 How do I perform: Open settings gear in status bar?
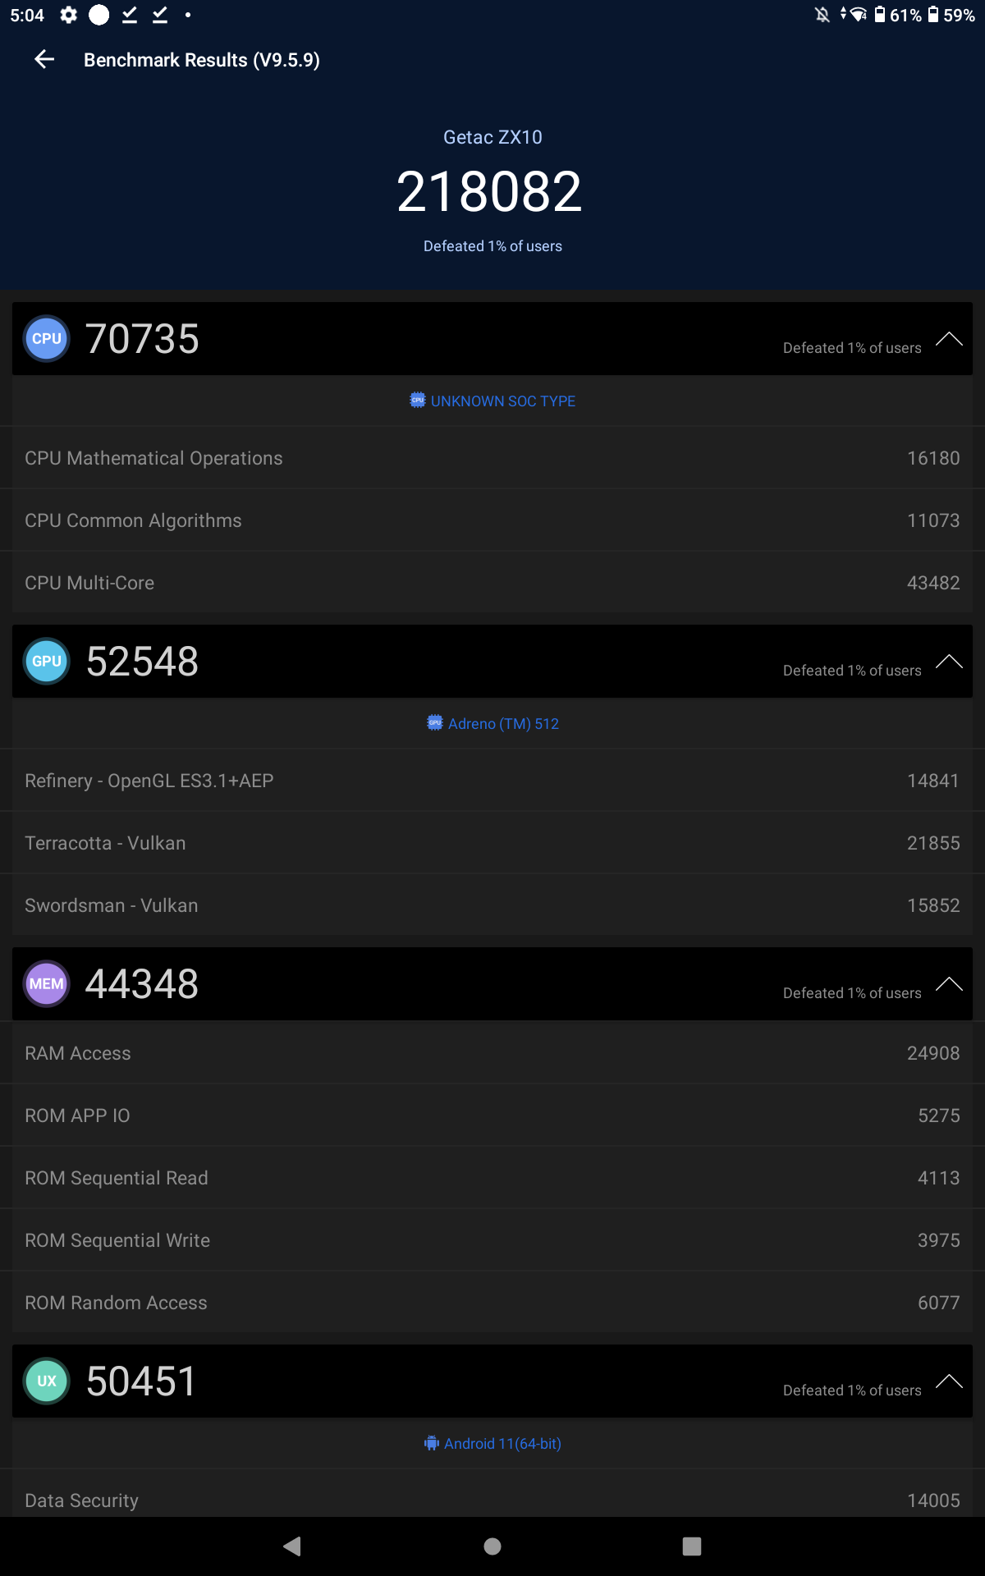click(69, 15)
